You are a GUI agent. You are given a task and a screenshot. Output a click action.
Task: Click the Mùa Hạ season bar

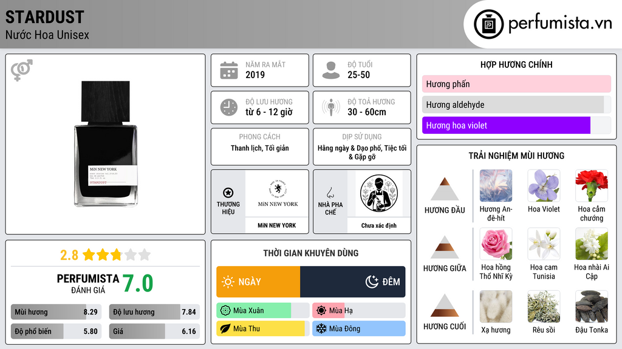coord(359,311)
